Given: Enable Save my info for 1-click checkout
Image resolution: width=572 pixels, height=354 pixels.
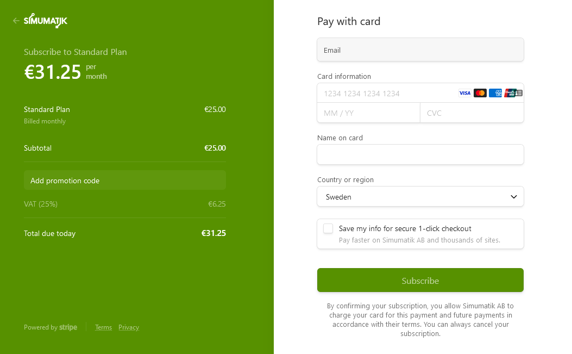Looking at the screenshot, I should (328, 228).
